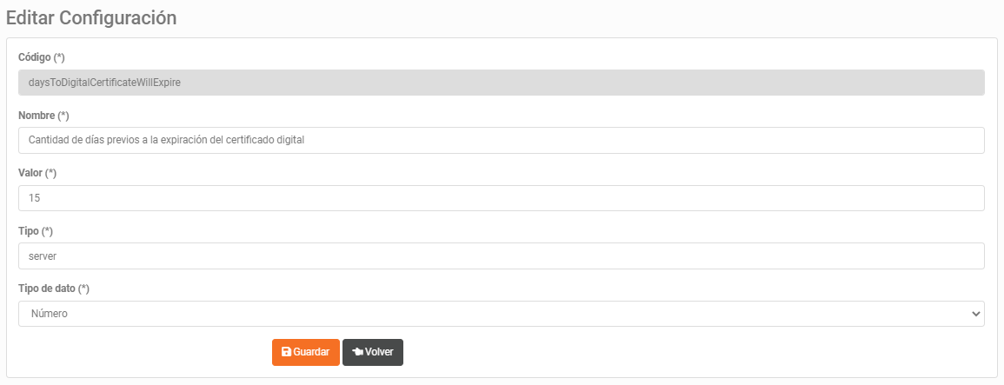Click the Código (*) label
The image size is (1004, 385).
(42, 57)
